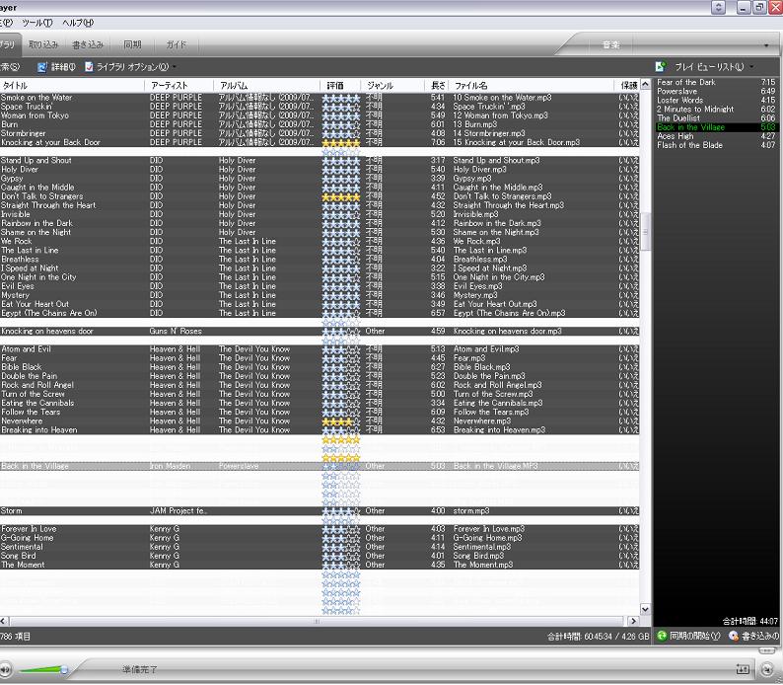
Task: Click the 786 項目 status bar text
Action: coord(16,637)
